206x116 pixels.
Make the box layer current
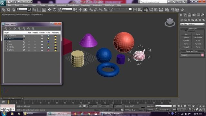[24, 42]
